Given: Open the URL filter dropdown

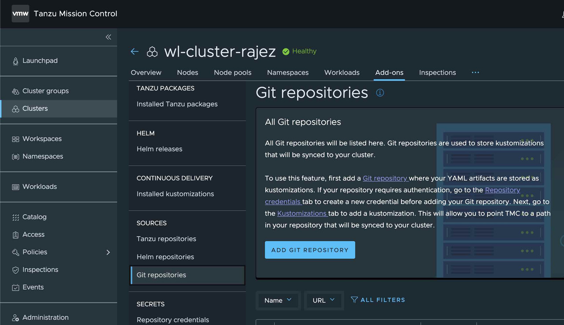Looking at the screenshot, I should (324, 300).
